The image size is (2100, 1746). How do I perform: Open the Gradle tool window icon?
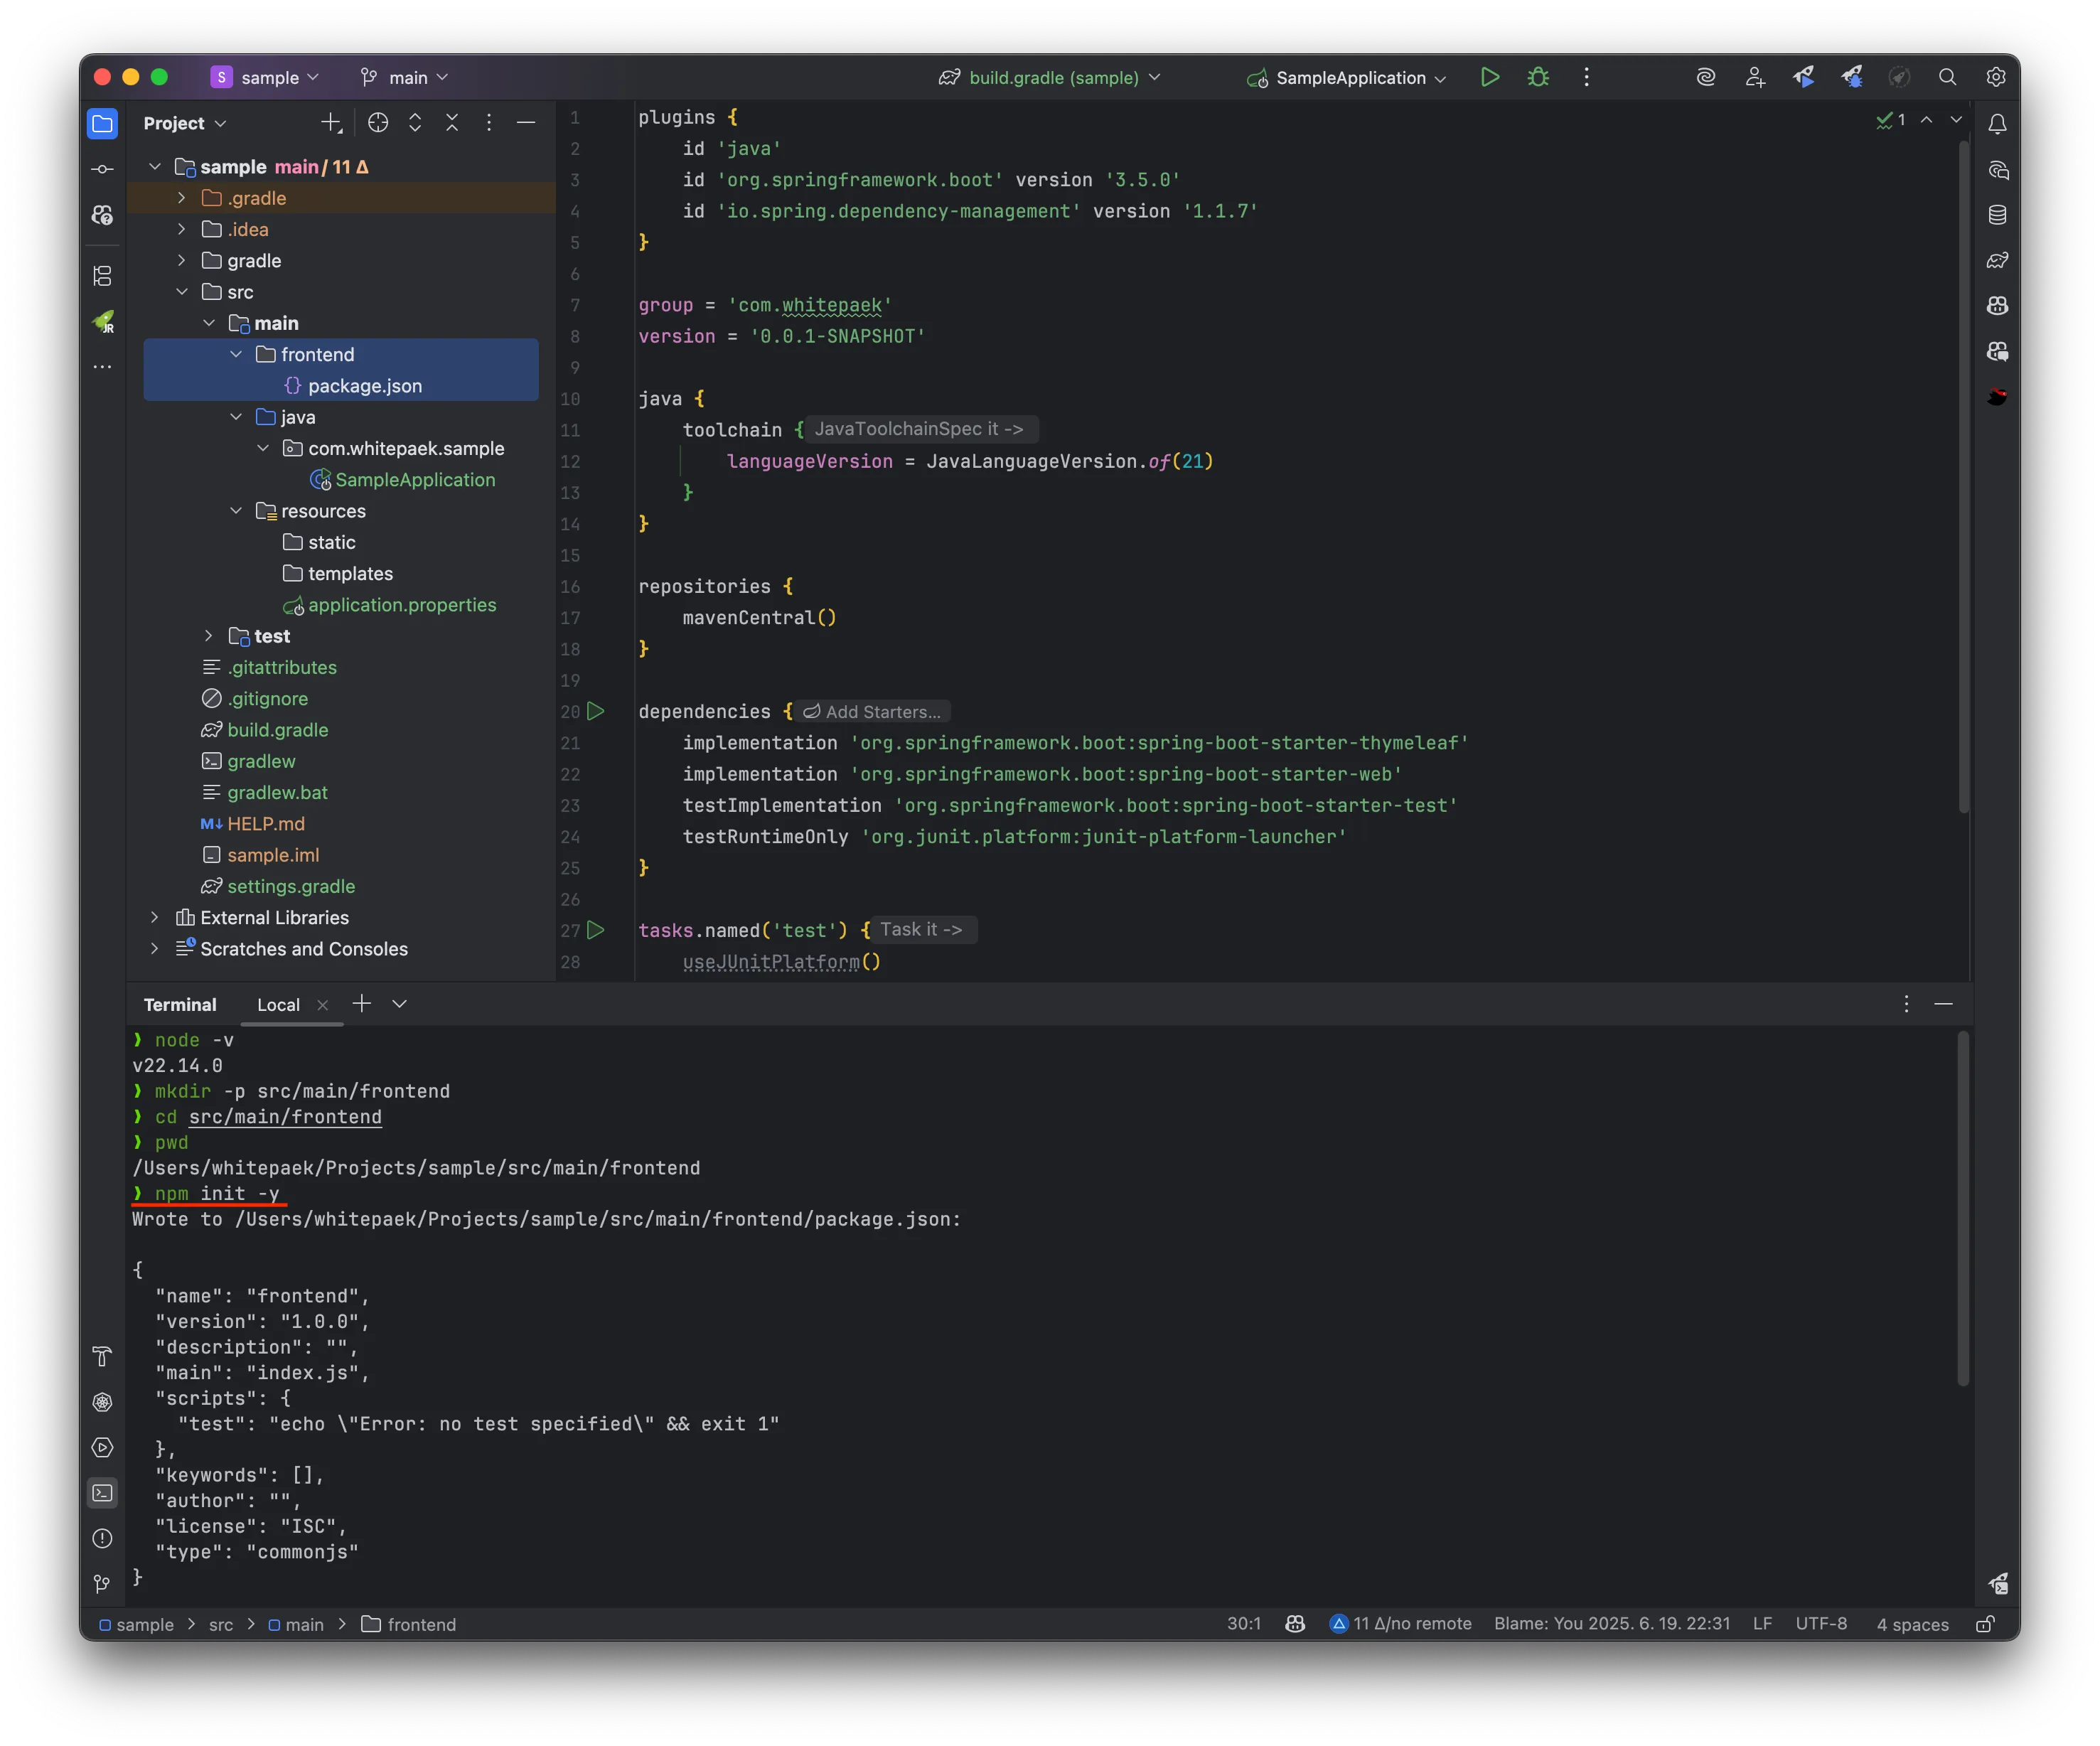1997,260
